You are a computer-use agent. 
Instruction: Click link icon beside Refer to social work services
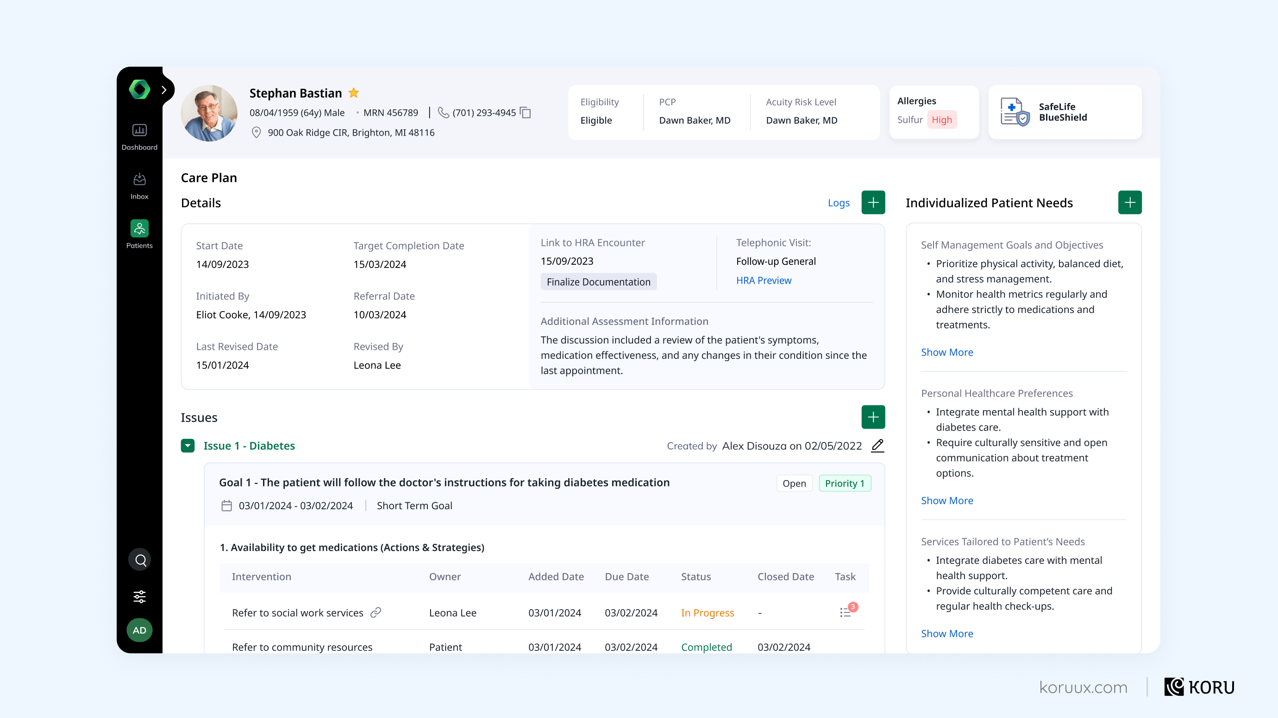pos(376,613)
